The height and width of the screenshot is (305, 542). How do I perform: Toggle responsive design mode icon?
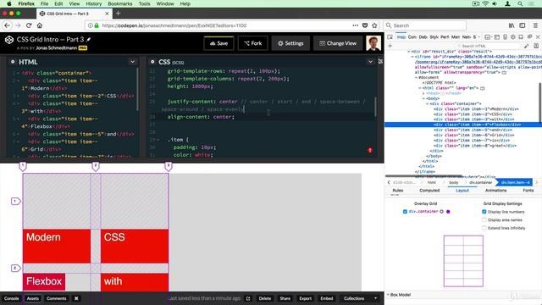(505, 37)
